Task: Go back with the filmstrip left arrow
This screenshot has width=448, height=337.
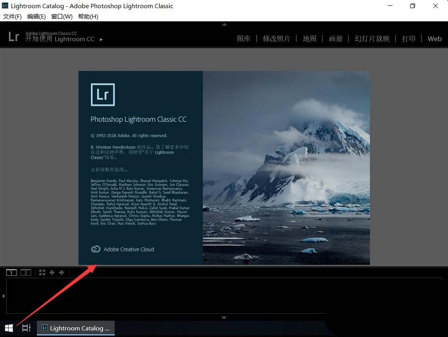Action: [x=52, y=273]
